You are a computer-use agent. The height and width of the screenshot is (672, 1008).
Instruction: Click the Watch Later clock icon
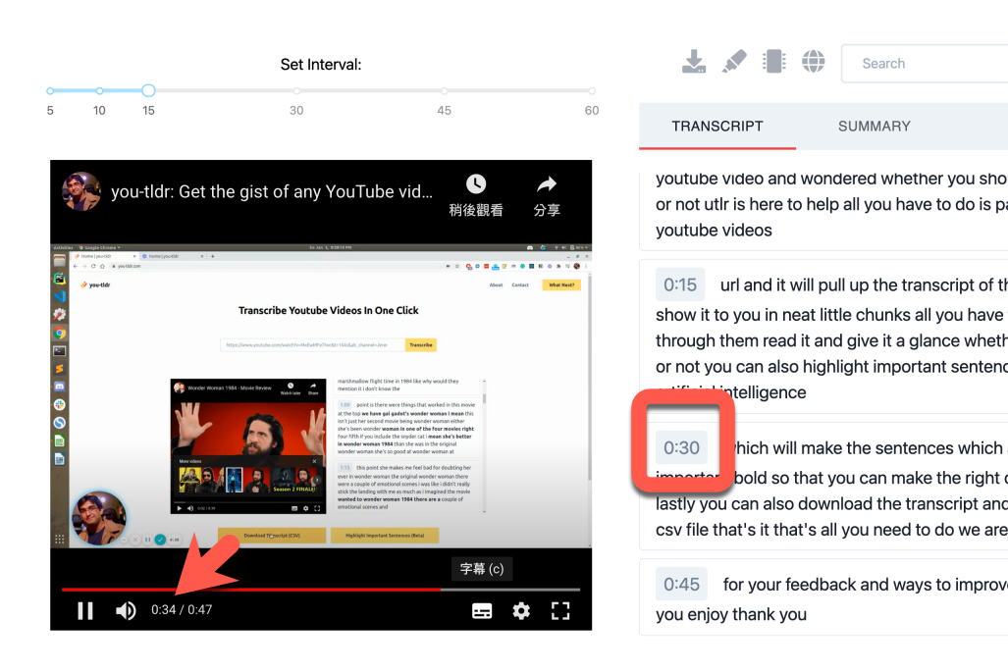click(x=476, y=183)
